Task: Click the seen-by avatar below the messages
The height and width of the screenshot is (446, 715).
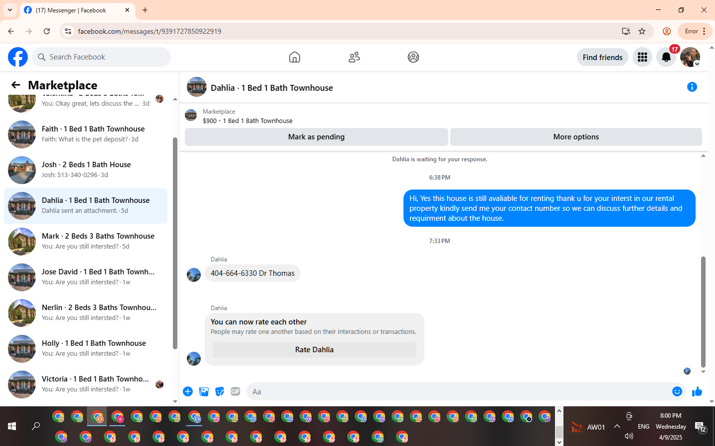Action: pyautogui.click(x=687, y=371)
